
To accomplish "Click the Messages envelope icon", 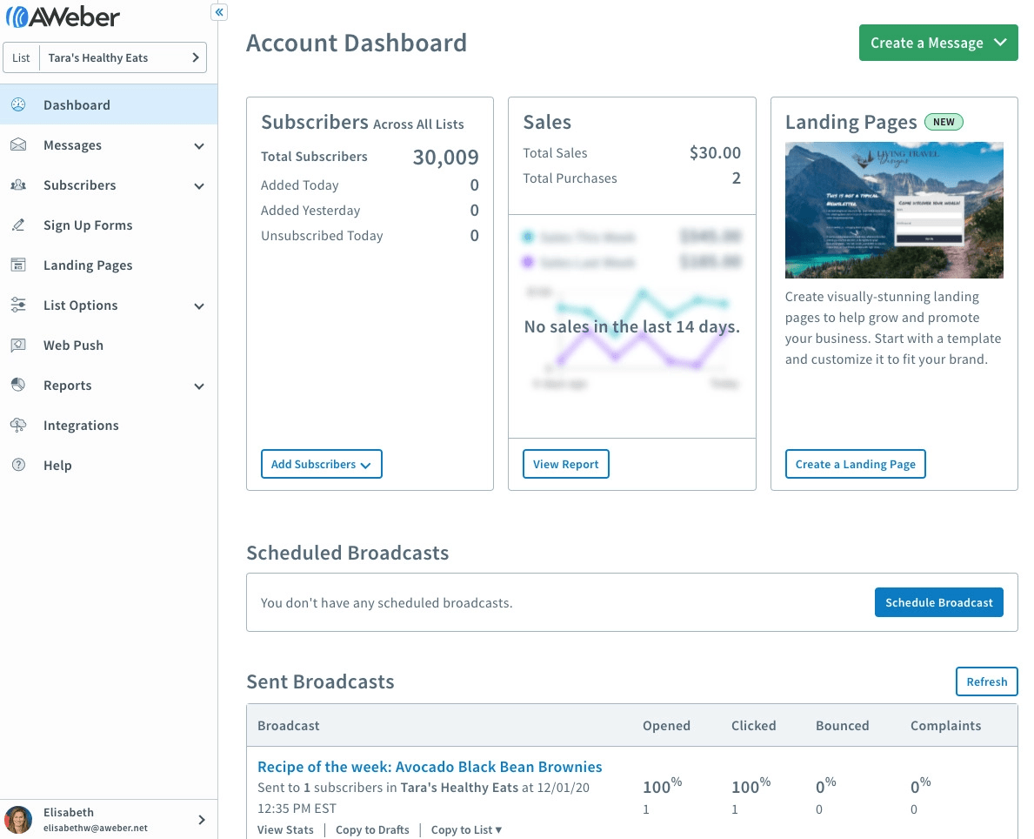I will (x=18, y=144).
